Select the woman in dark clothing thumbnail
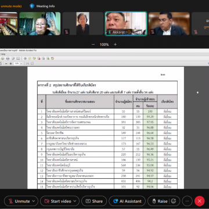This screenshot has height=209, width=209. (x=83, y=24)
